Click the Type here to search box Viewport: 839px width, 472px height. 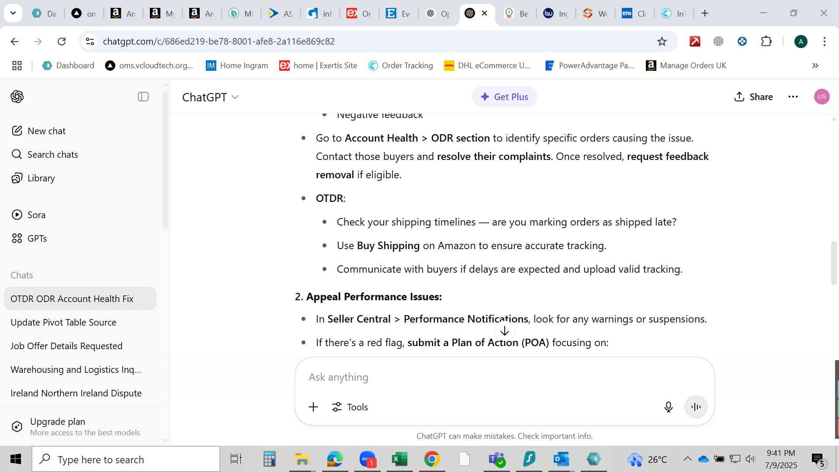[126, 459]
